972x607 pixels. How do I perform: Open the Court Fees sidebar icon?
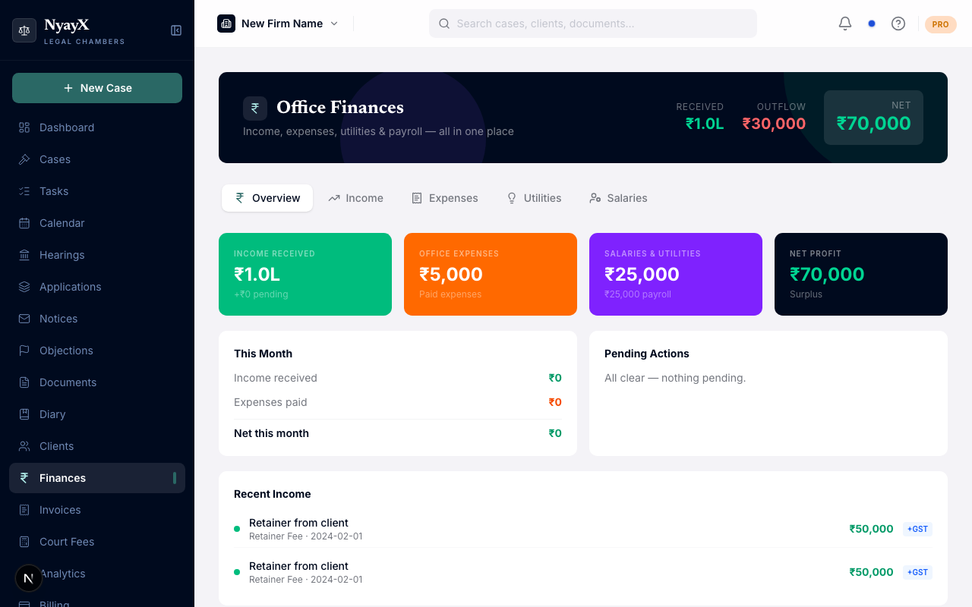(x=24, y=542)
